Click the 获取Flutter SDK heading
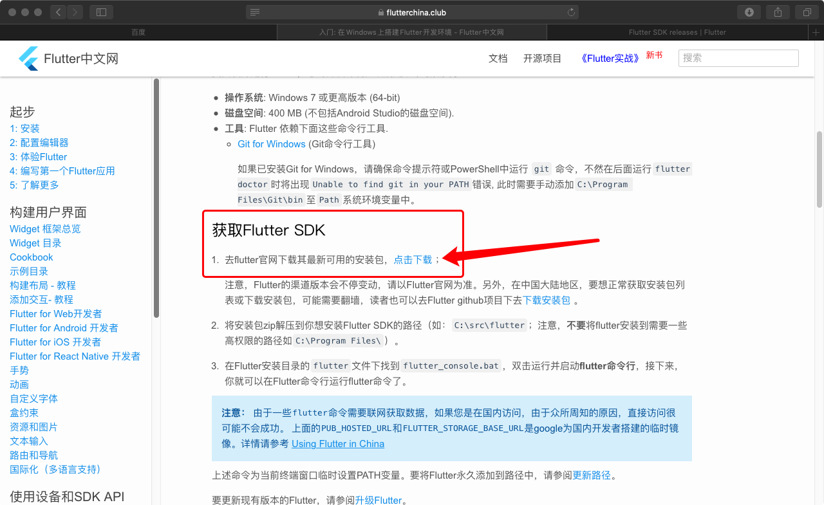The image size is (824, 505). coord(268,230)
